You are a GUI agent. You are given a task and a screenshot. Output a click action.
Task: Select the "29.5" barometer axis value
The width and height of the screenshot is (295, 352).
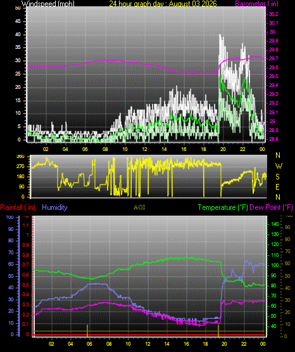click(273, 76)
